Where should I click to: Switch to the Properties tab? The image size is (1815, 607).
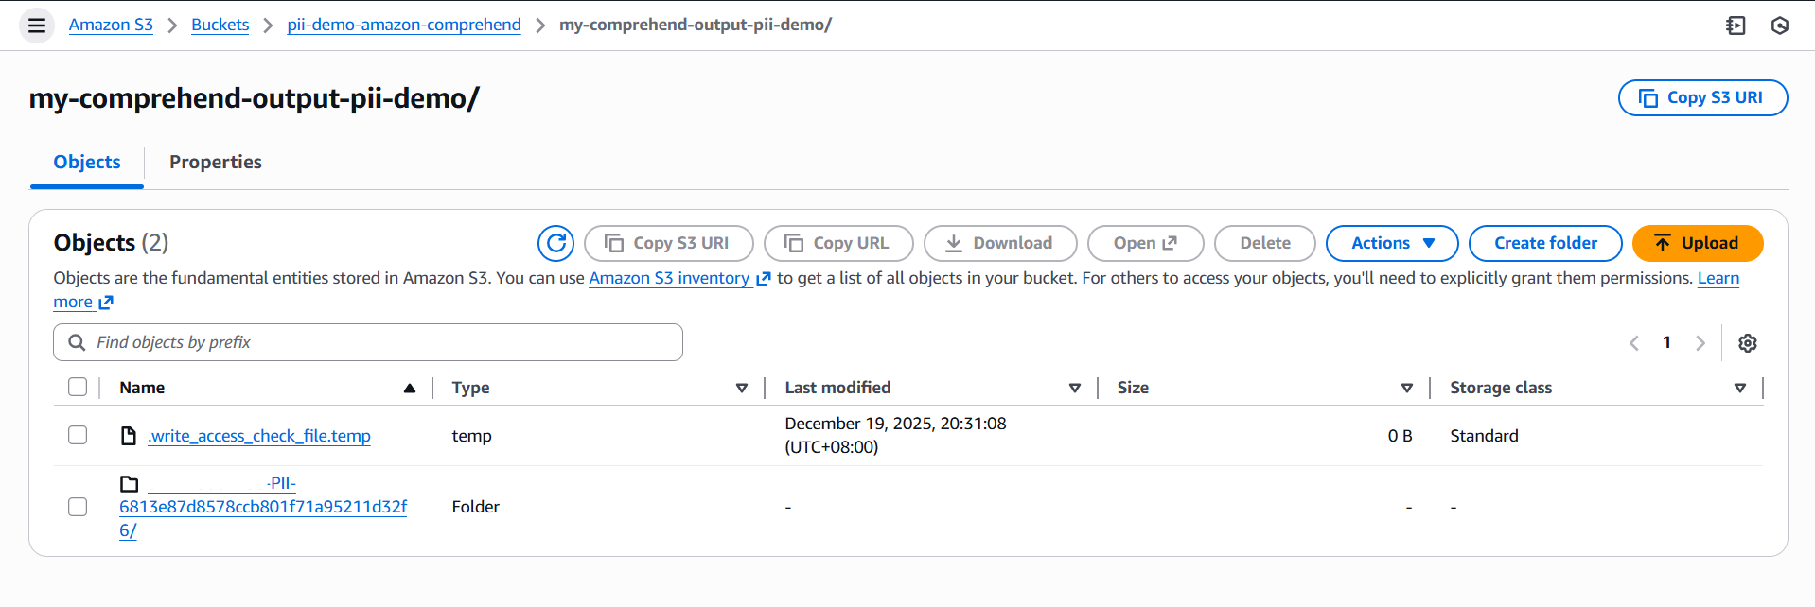(x=215, y=162)
